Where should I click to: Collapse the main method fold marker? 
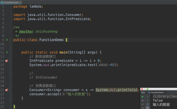(x=12, y=52)
